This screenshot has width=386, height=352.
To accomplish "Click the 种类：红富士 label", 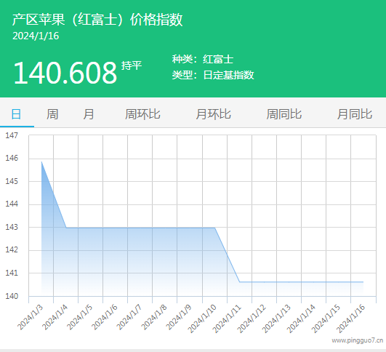I will (x=203, y=59).
